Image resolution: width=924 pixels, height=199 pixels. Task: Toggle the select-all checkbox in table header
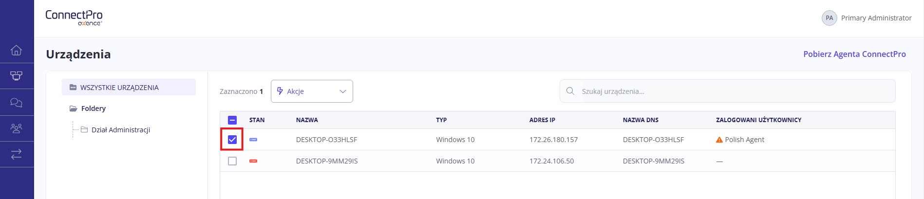(x=232, y=120)
